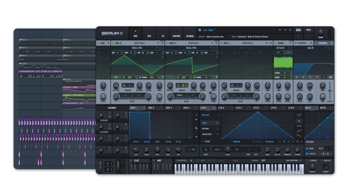Click the magnifier zoom icon in envelope panel
347x195 pixels.
(x=196, y=128)
